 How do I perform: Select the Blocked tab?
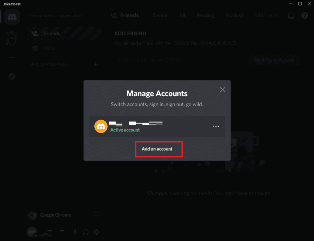click(x=234, y=15)
